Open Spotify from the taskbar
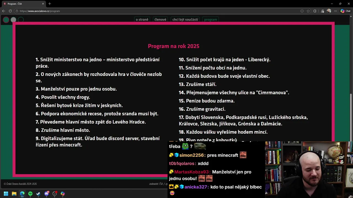The width and height of the screenshot is (353, 198). (30, 194)
